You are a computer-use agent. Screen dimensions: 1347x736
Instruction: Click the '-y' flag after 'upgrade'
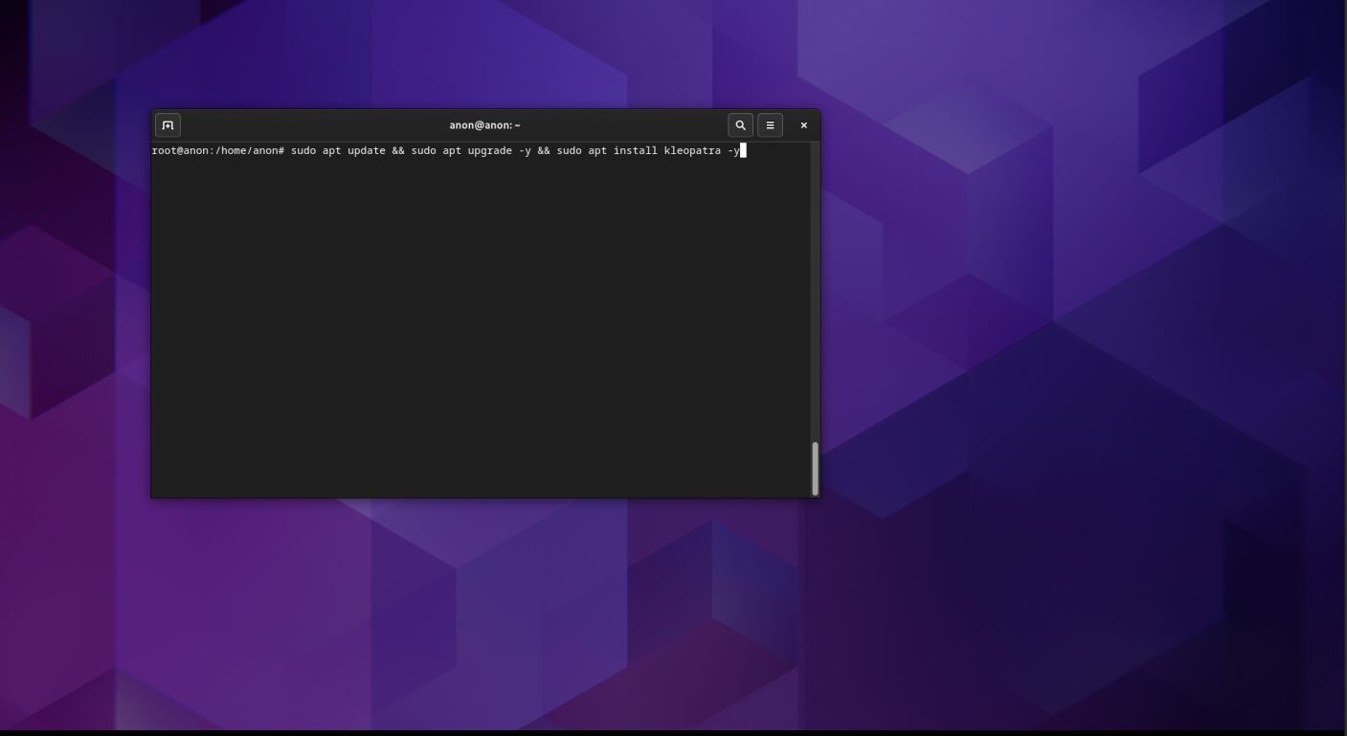[x=525, y=151]
